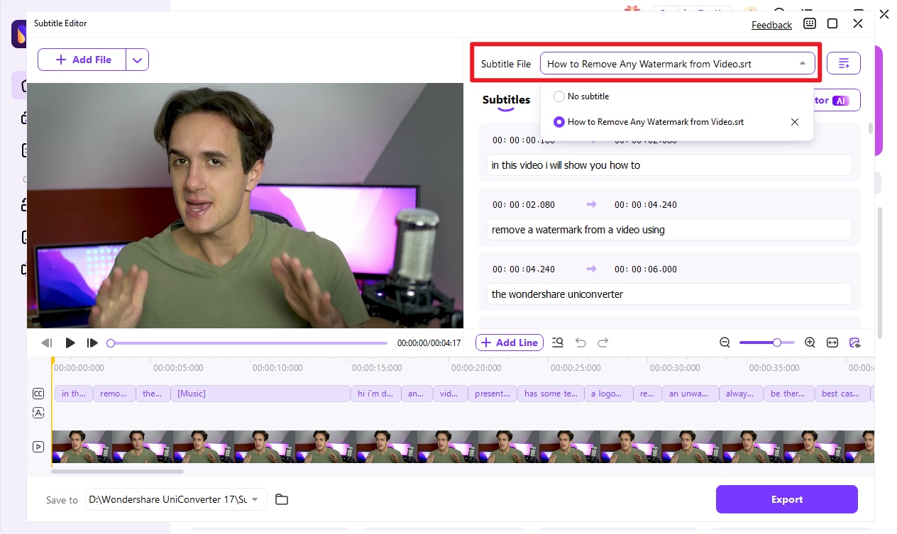
Task: Open the on-screen keyboard icon in the titlebar
Action: [x=809, y=23]
